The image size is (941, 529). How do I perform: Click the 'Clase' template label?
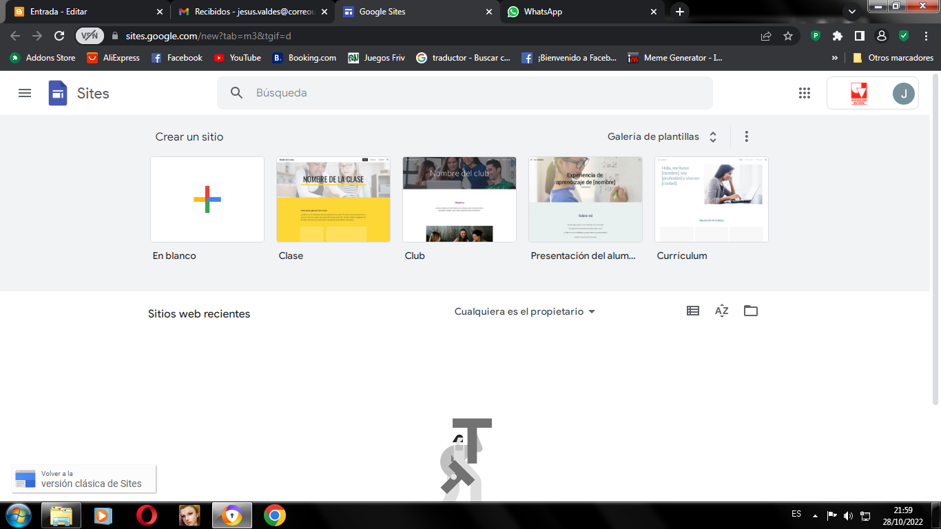click(291, 256)
